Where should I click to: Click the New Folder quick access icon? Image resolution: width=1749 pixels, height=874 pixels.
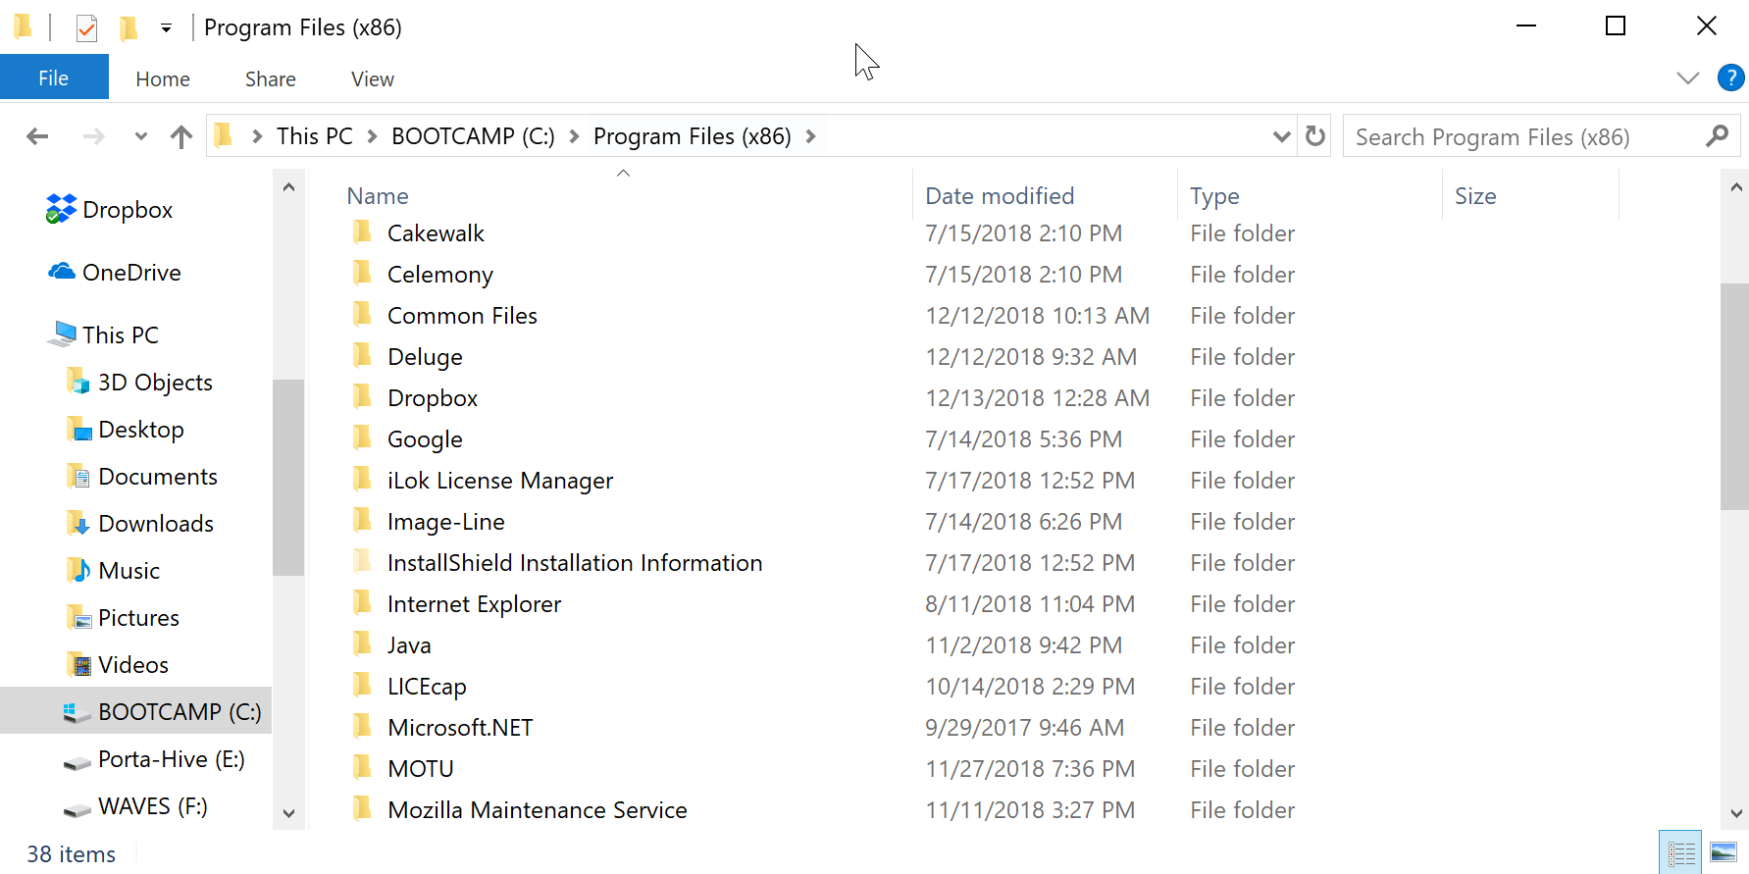(128, 27)
